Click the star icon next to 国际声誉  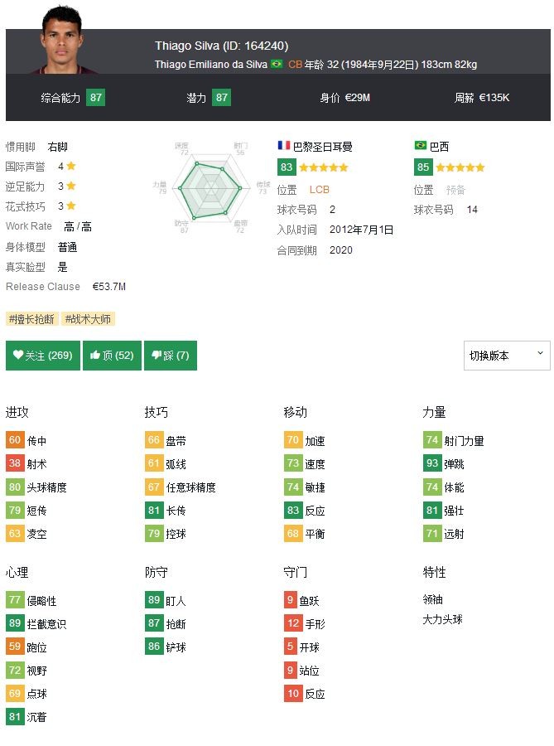coord(71,166)
